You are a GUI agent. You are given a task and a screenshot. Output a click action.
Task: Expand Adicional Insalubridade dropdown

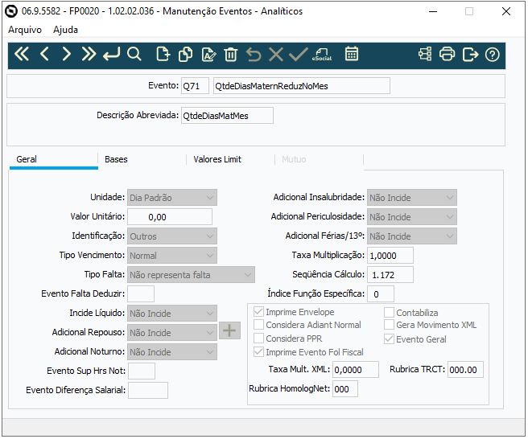click(x=412, y=198)
